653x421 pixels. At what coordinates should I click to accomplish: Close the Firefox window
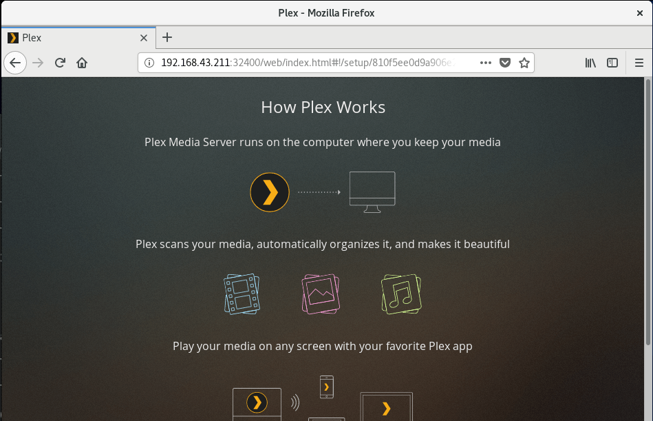[640, 13]
